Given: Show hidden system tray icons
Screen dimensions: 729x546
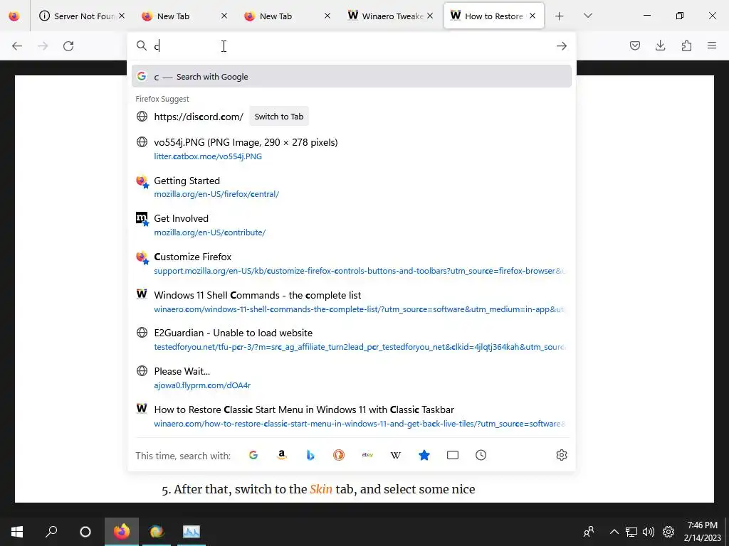Looking at the screenshot, I should click(614, 532).
